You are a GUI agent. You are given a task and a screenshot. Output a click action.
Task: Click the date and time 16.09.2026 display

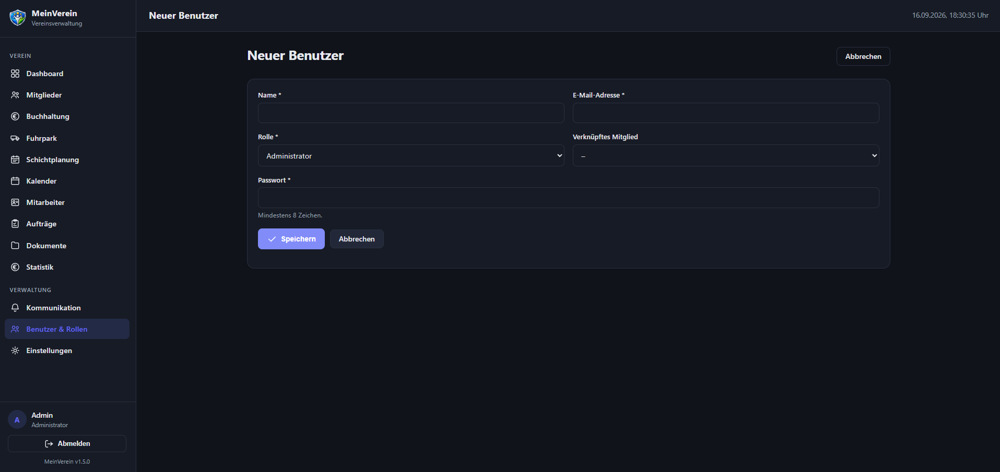[950, 15]
